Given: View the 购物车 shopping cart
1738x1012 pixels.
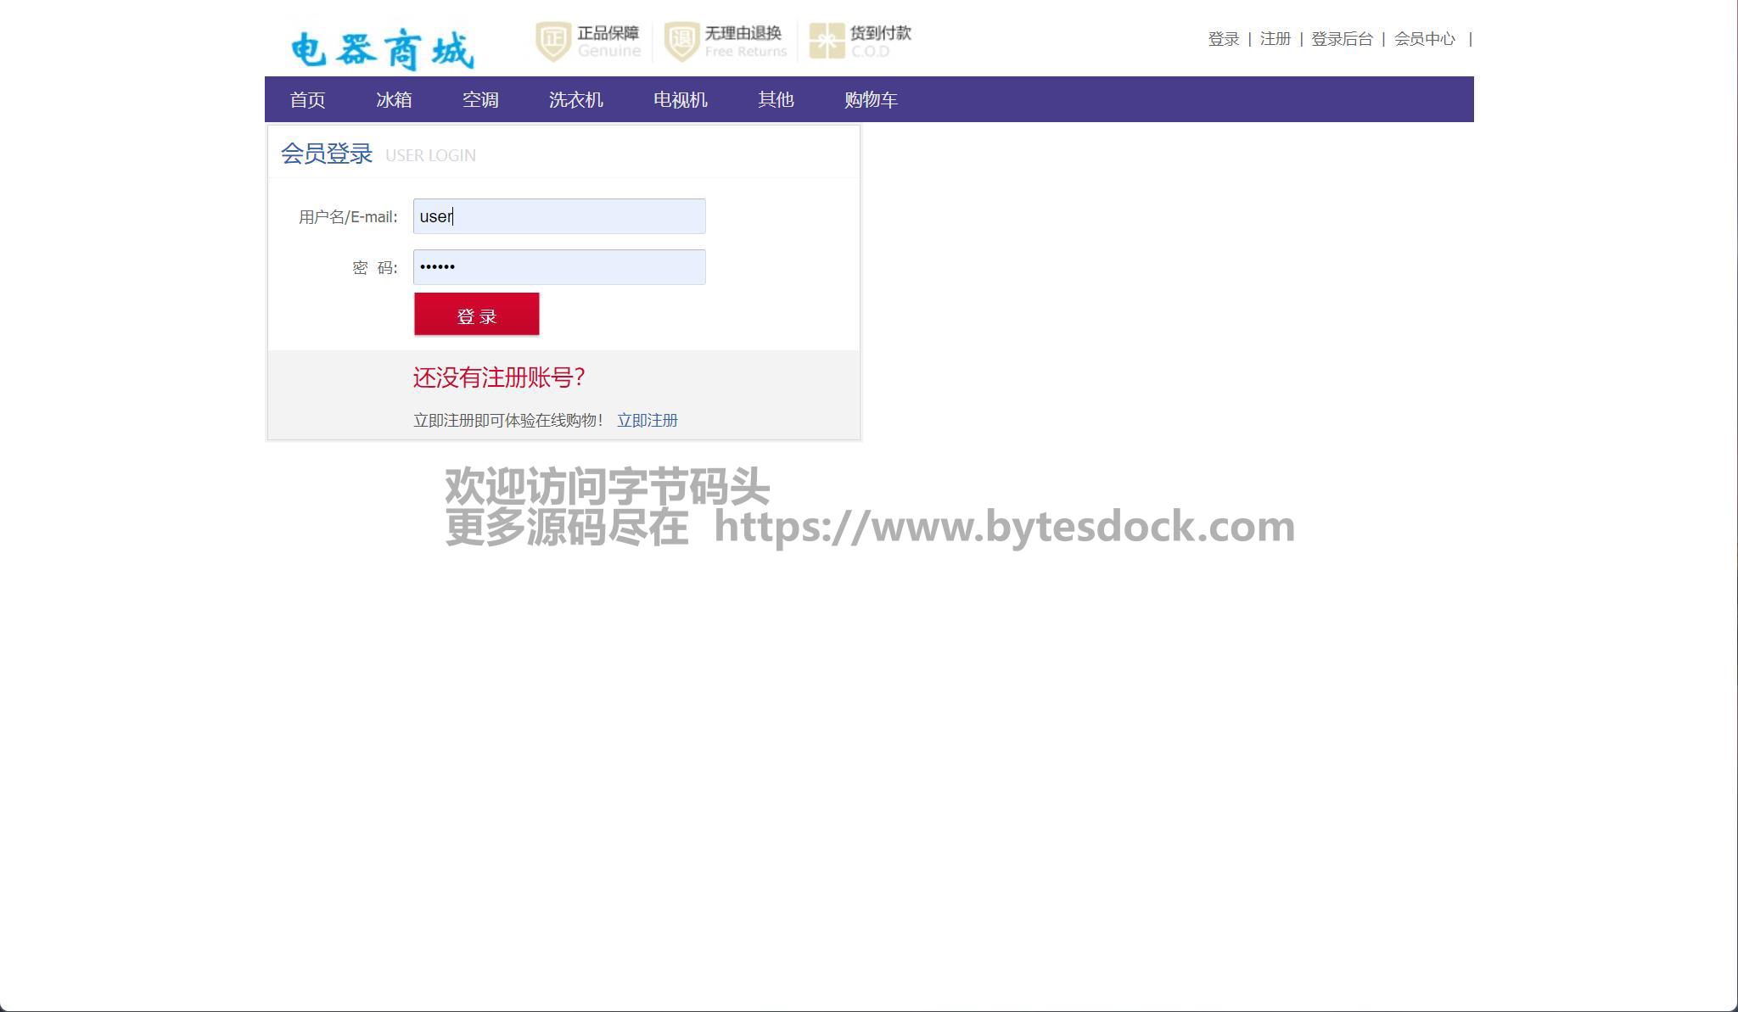Looking at the screenshot, I should coord(871,100).
